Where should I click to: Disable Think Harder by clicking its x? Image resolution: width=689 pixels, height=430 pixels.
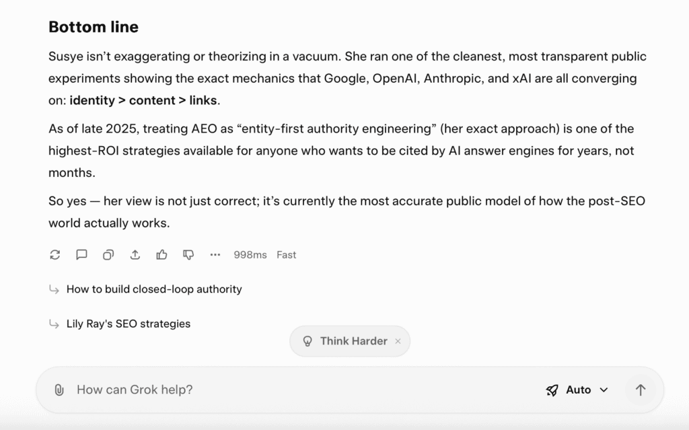(398, 341)
